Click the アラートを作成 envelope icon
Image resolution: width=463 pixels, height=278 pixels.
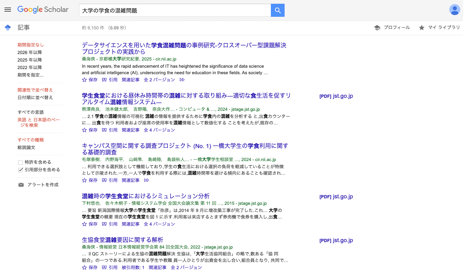click(x=21, y=185)
